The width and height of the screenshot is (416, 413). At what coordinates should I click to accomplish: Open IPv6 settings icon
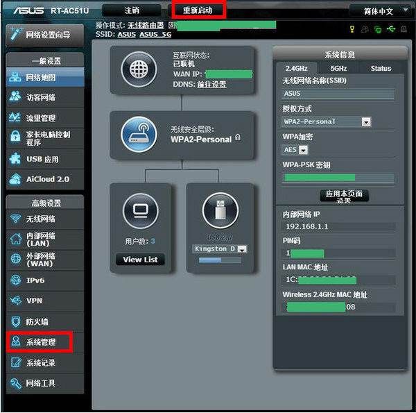[16, 280]
